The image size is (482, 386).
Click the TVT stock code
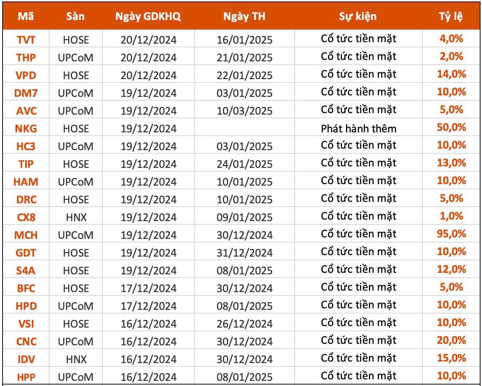pos(26,40)
